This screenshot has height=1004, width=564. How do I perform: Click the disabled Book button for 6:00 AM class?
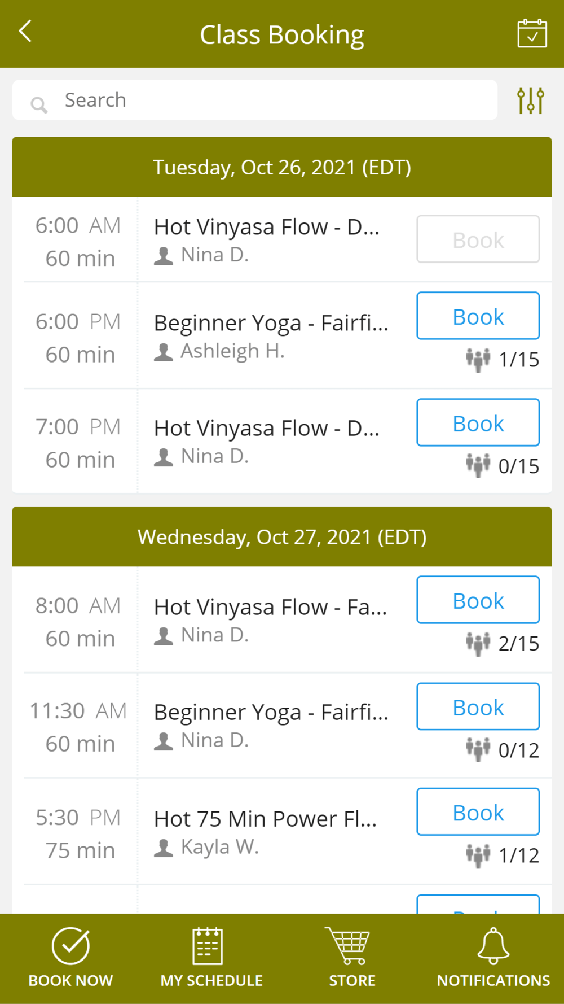478,239
